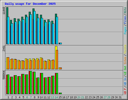Click day 30 on the x-axis

116,97
